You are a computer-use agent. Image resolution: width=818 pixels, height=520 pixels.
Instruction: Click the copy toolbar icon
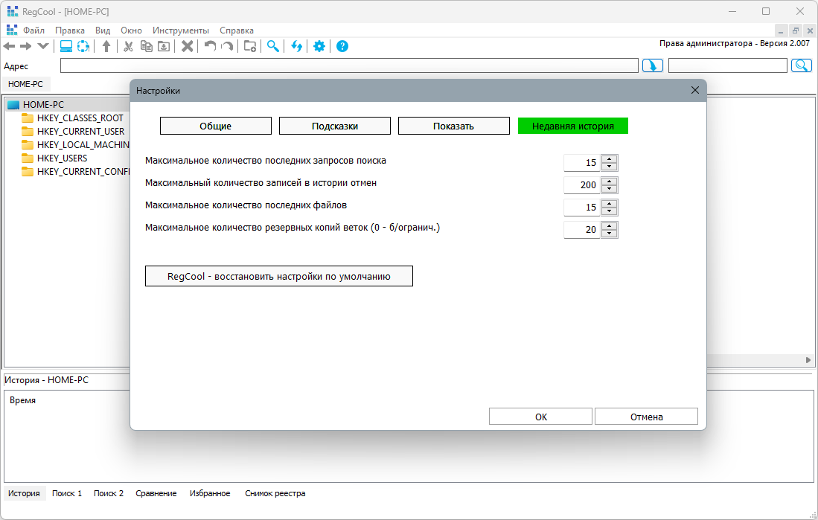(146, 46)
